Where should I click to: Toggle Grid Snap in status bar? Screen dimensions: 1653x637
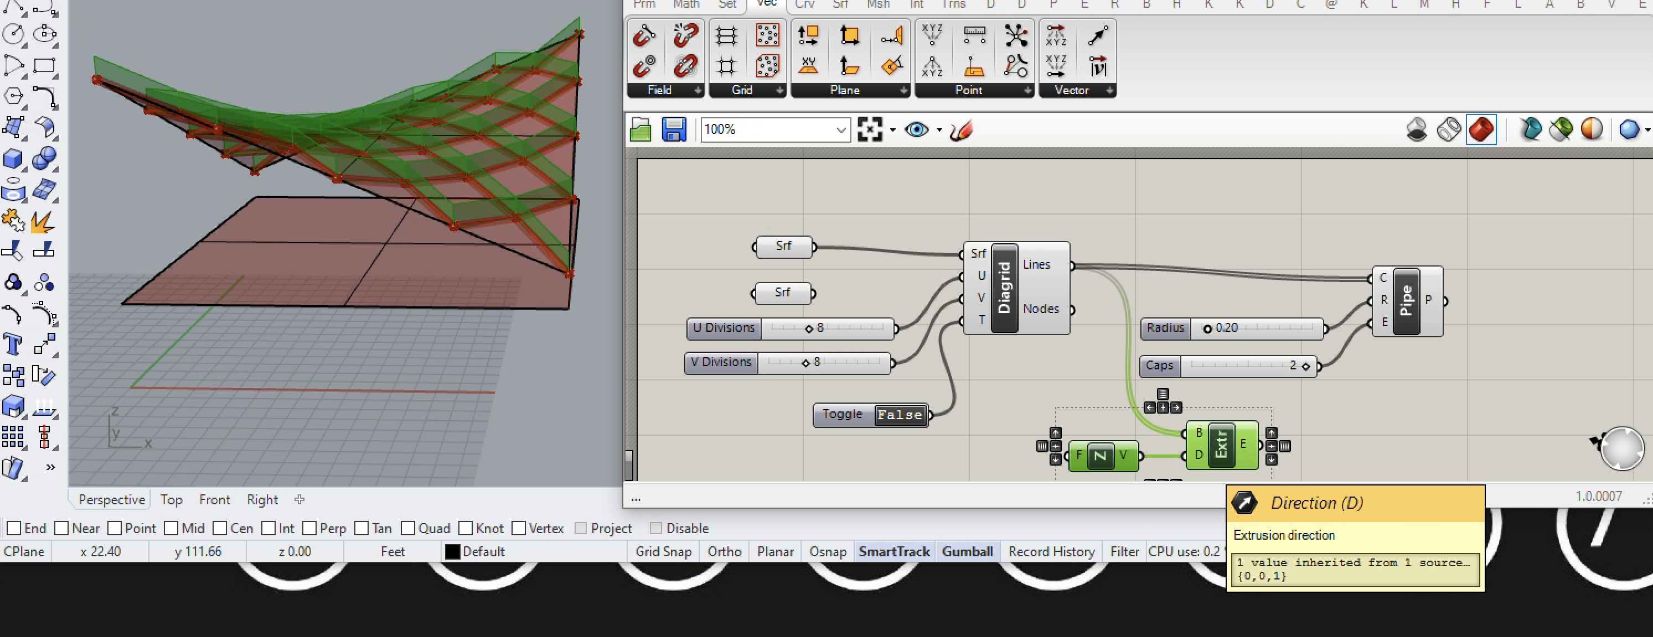coord(663,551)
